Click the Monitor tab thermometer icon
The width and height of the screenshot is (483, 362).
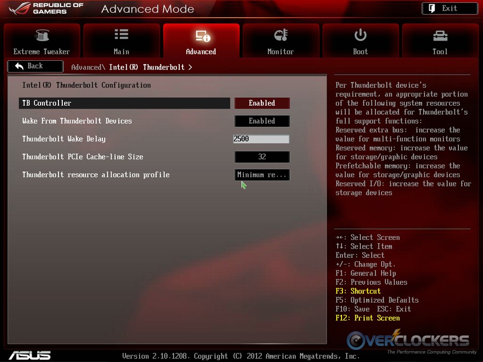(x=281, y=35)
